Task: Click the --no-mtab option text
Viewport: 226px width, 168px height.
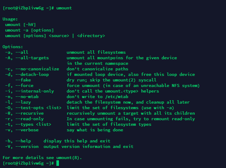Action: click(x=27, y=97)
